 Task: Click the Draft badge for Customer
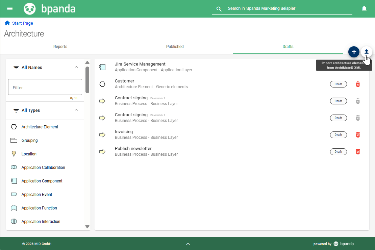point(339,84)
